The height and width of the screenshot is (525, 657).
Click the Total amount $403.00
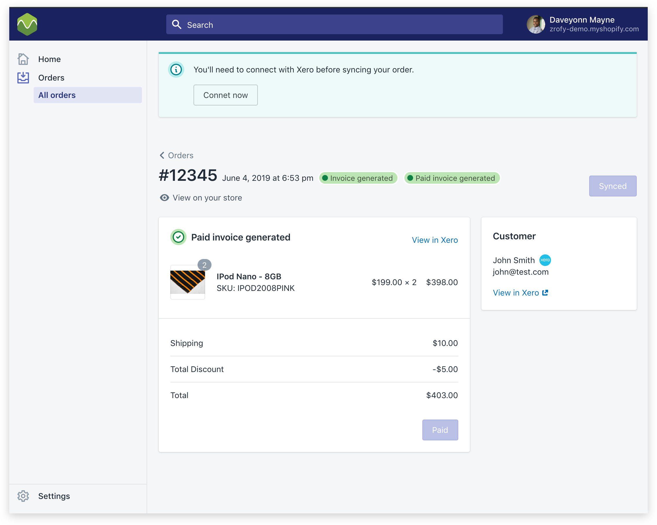click(x=442, y=395)
